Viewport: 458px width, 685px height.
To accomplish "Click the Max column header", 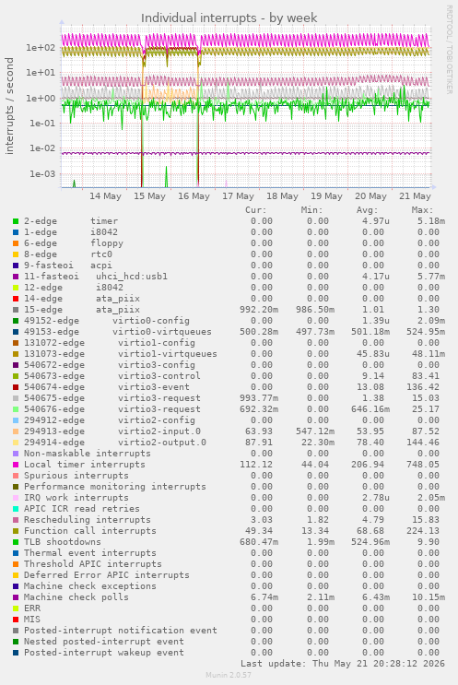I will tap(422, 210).
